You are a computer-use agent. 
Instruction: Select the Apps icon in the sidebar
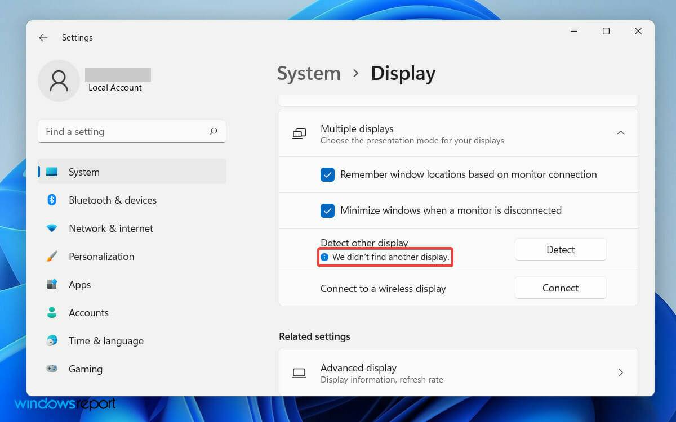click(51, 284)
